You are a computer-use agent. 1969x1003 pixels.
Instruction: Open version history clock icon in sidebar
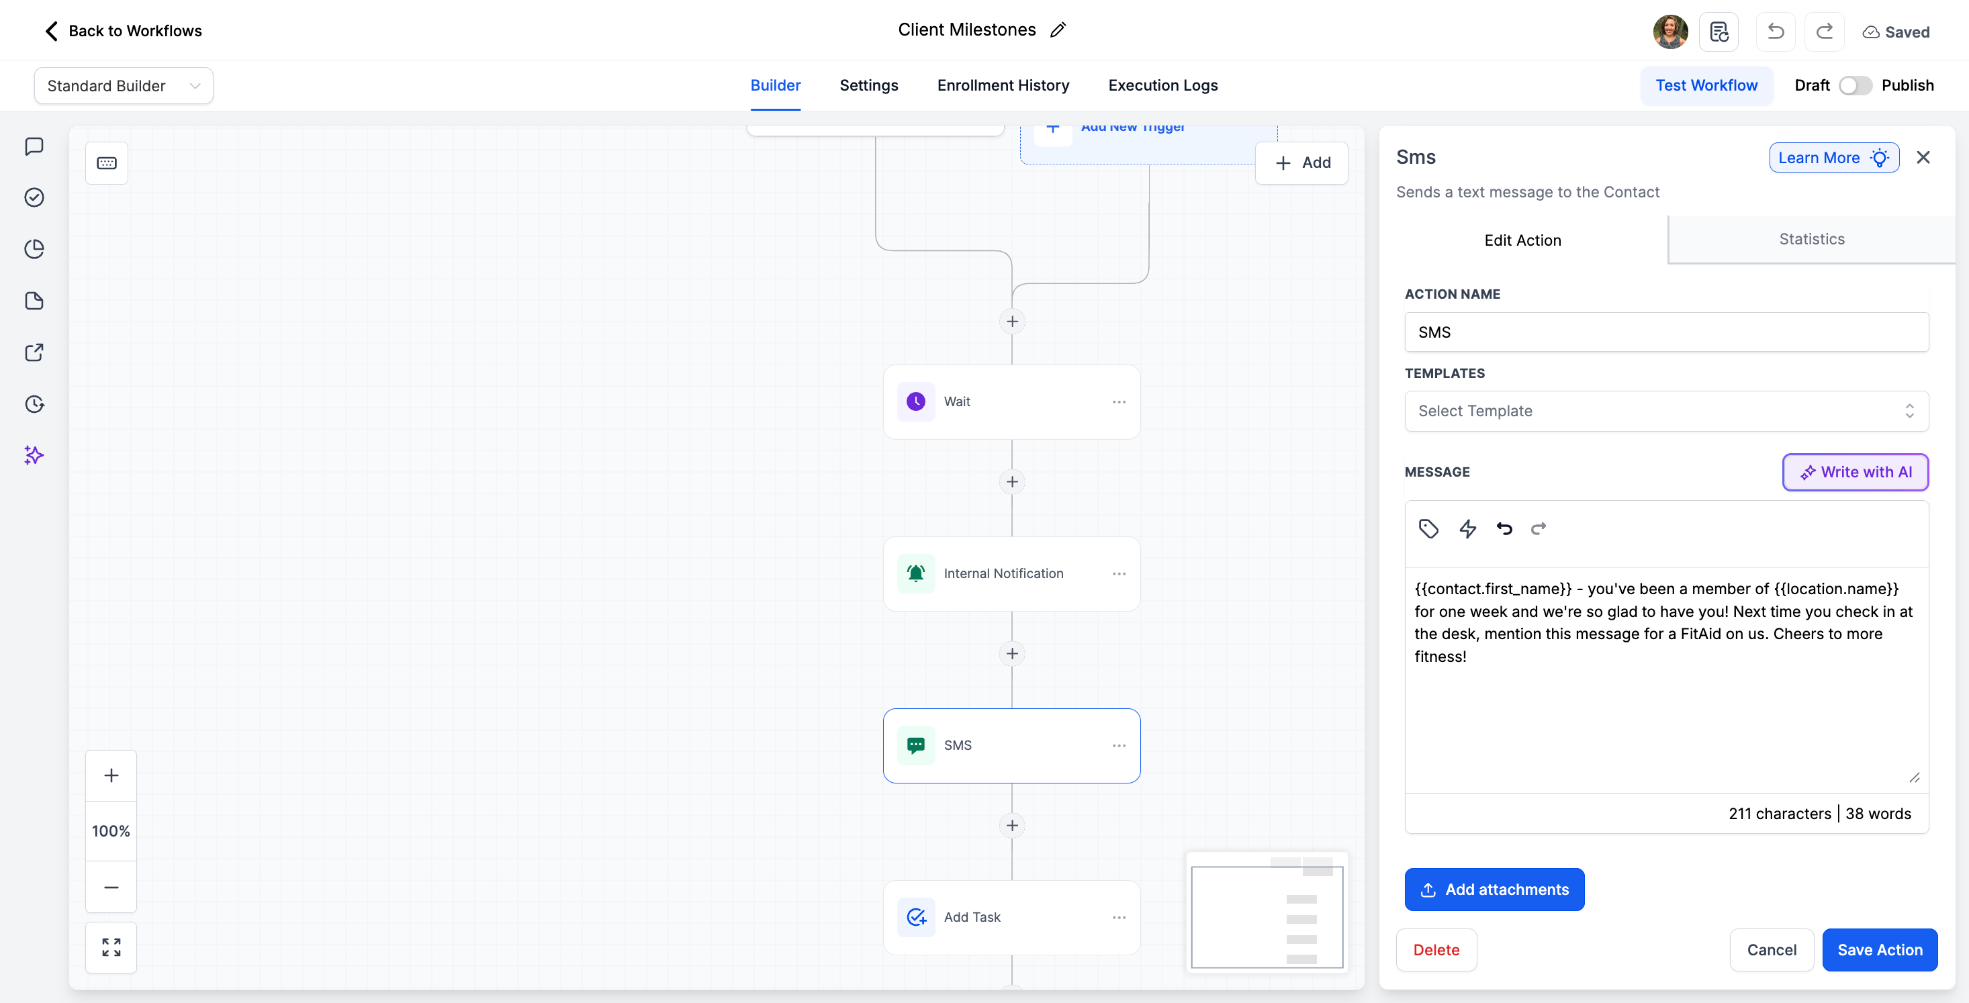pyautogui.click(x=34, y=404)
